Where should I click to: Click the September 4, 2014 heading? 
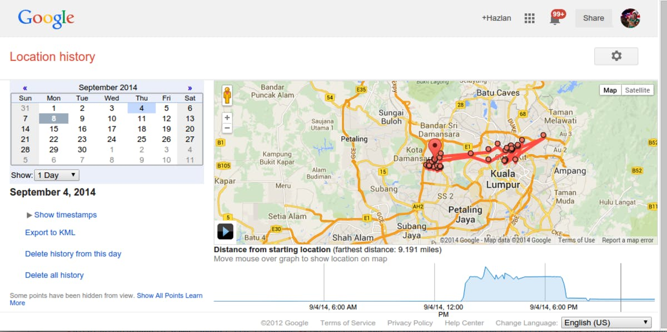pyautogui.click(x=53, y=192)
